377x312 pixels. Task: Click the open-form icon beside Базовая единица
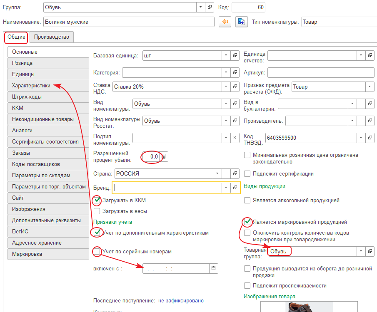click(235, 55)
